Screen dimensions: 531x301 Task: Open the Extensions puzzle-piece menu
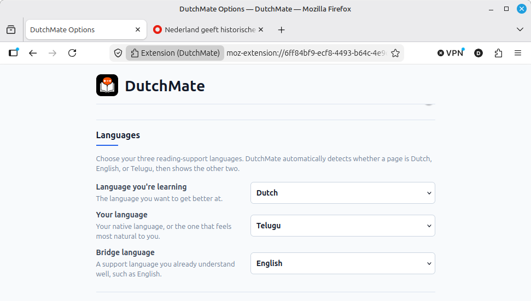point(498,53)
